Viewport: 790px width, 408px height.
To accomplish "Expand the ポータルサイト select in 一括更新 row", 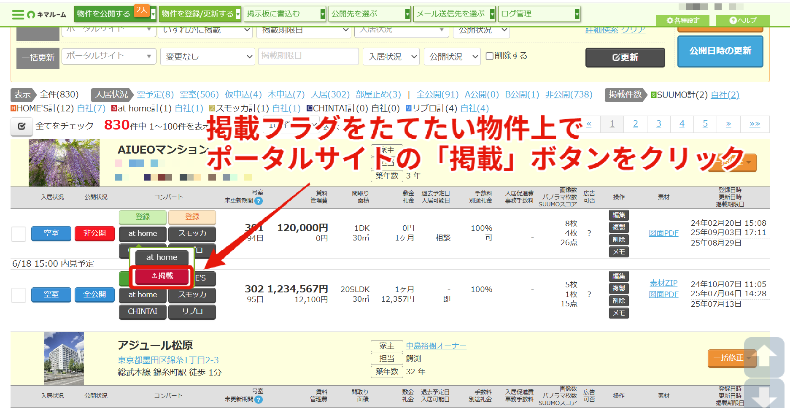I will click(x=109, y=56).
